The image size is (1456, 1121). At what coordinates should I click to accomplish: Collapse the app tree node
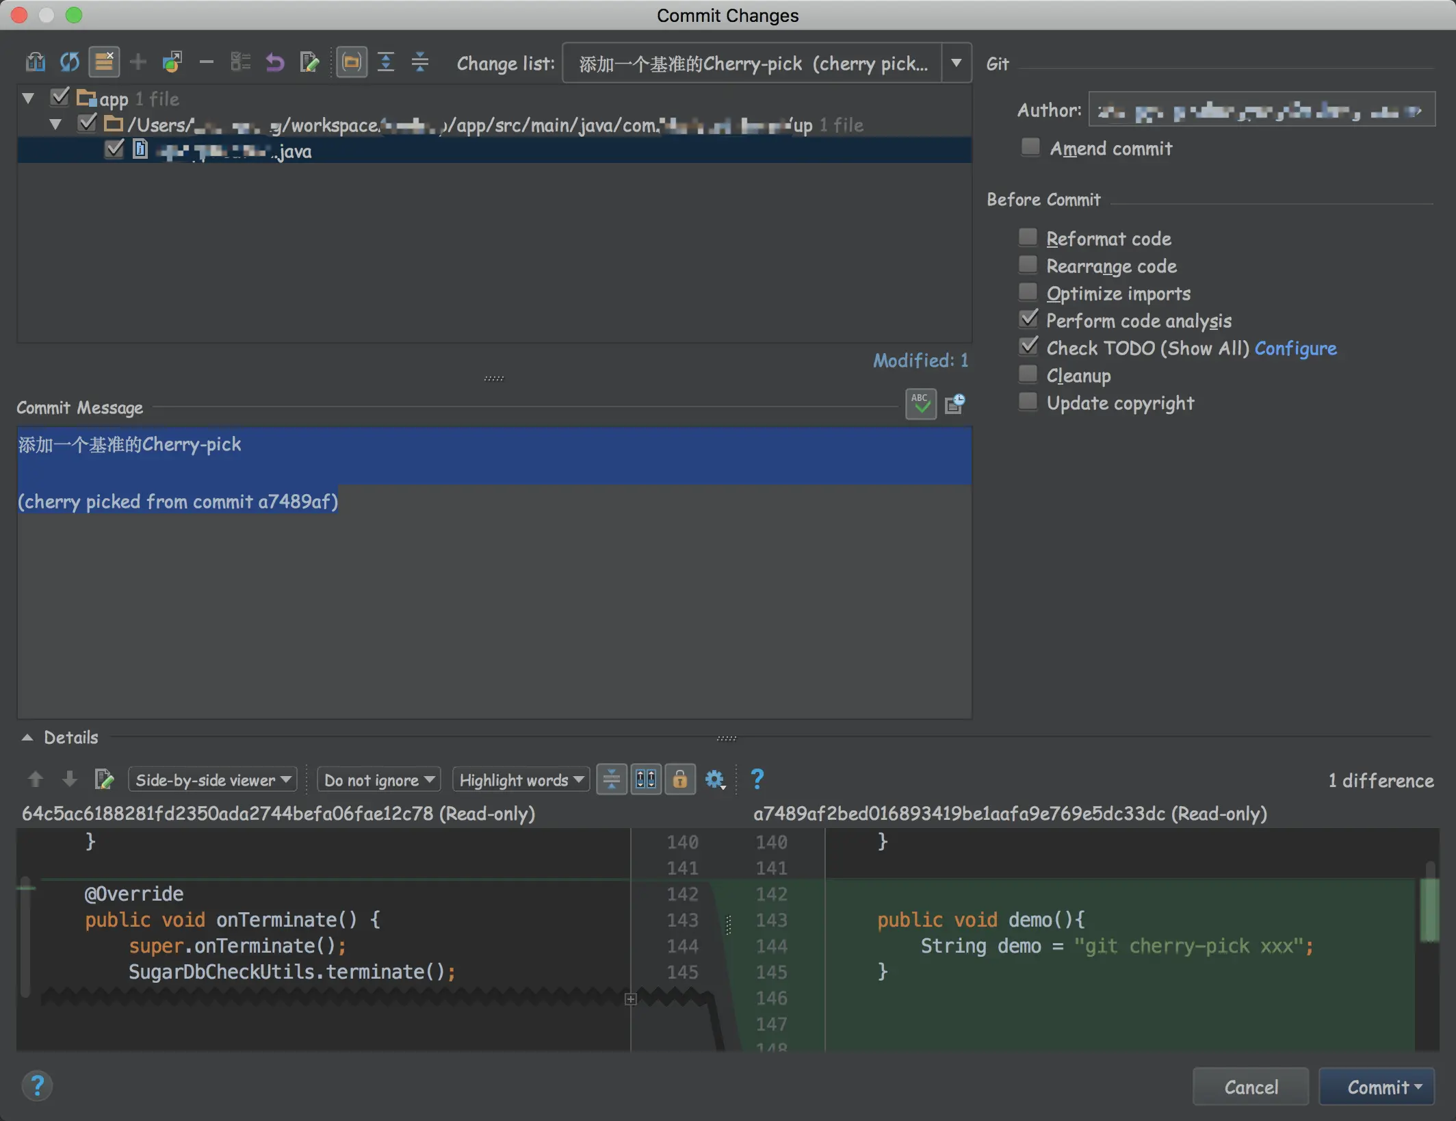[x=28, y=99]
